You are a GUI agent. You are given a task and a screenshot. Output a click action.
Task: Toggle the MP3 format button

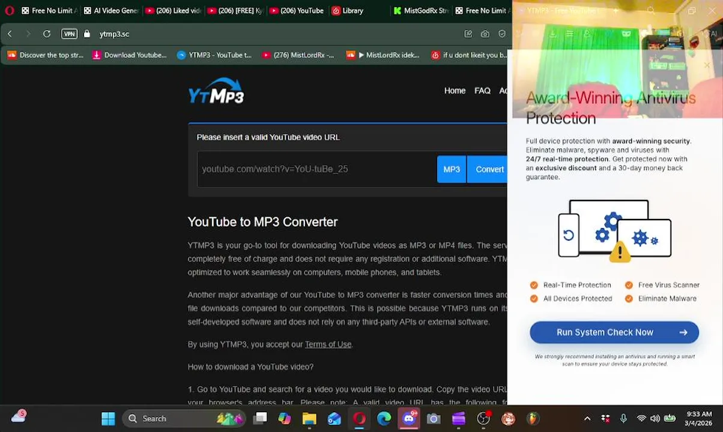pyautogui.click(x=452, y=169)
